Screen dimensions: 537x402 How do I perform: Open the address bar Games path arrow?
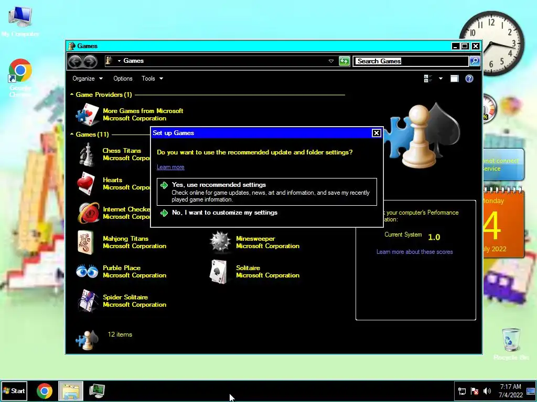pyautogui.click(x=119, y=61)
